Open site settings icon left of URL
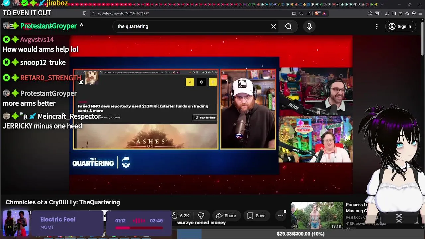425x239 pixels. 93,13
